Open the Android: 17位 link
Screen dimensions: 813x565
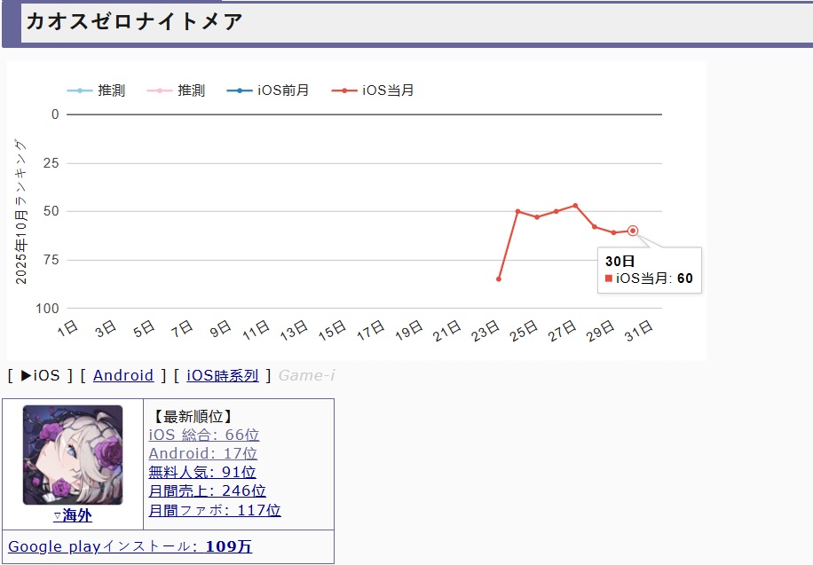(202, 453)
